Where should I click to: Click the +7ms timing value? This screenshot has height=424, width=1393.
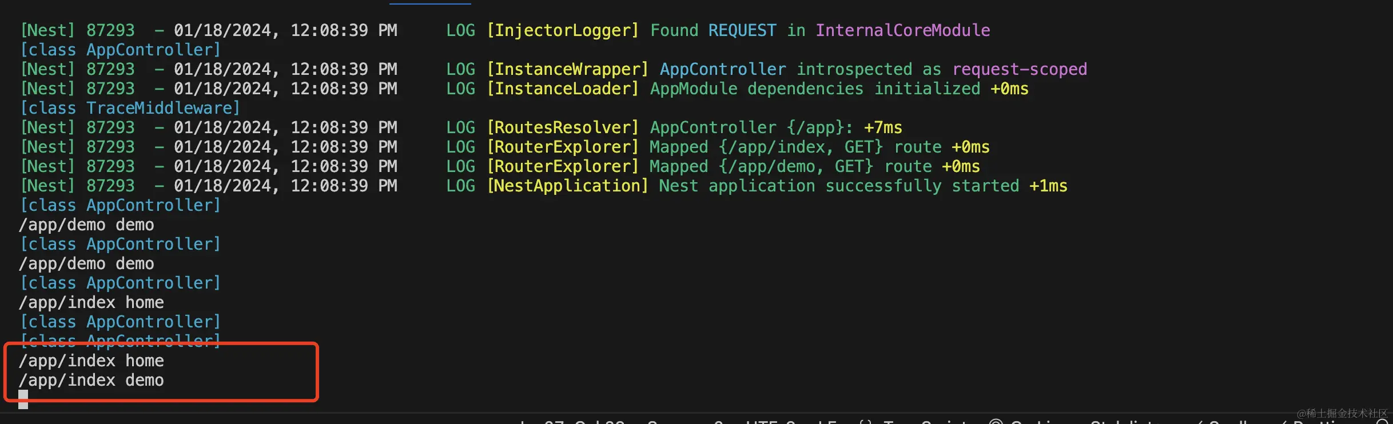click(882, 127)
